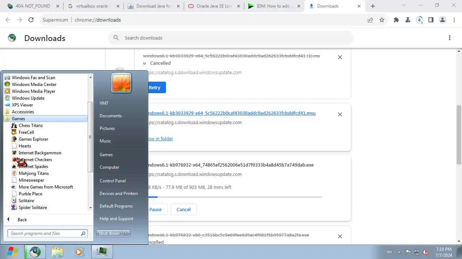Open a new tab with plus icon
The image size is (462, 259).
point(373,6)
